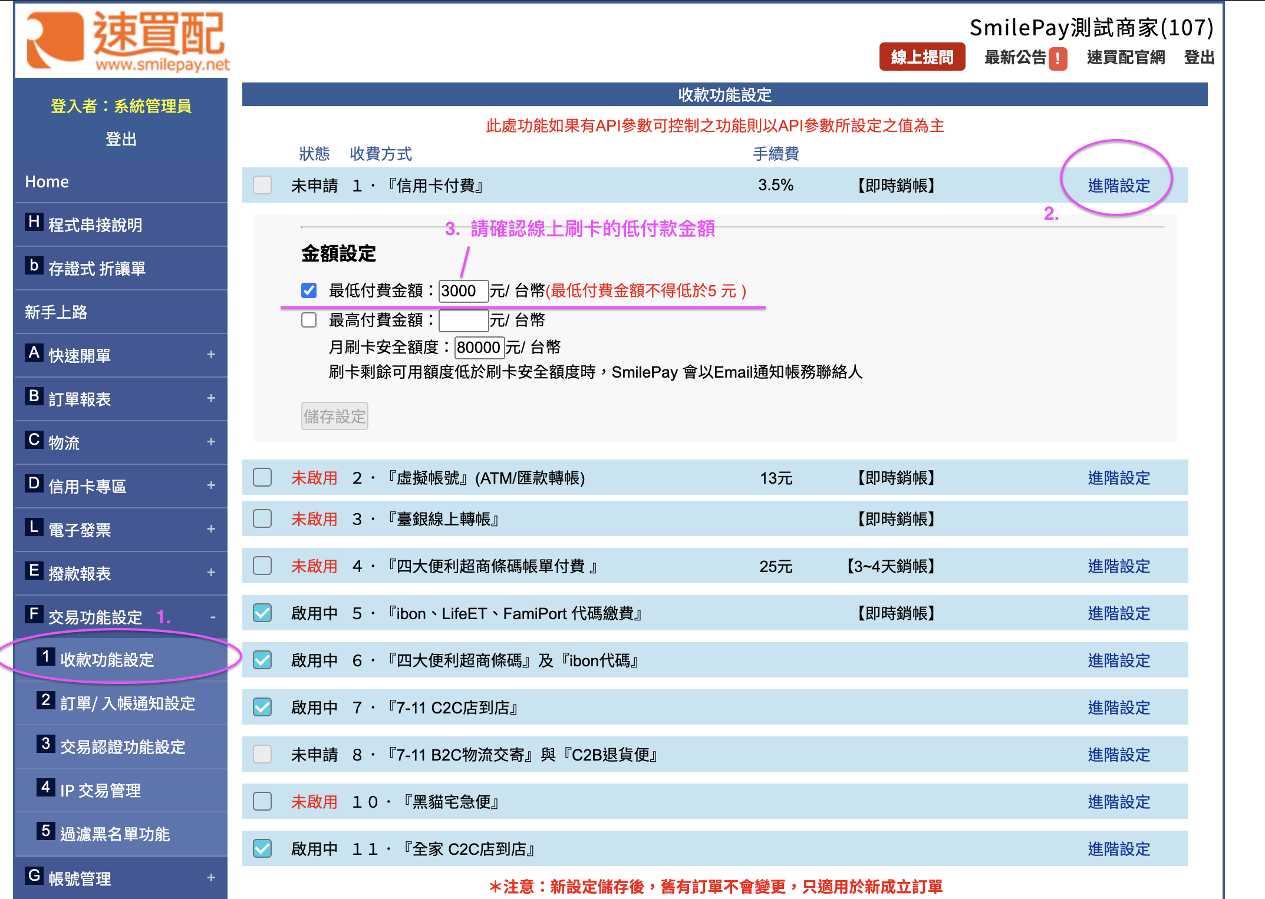Check the 虛擬帳號 ATM payment method checkbox
The width and height of the screenshot is (1265, 899).
click(262, 478)
